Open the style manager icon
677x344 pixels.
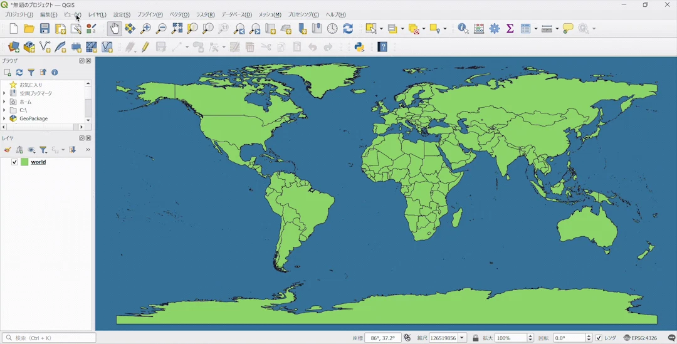91,28
